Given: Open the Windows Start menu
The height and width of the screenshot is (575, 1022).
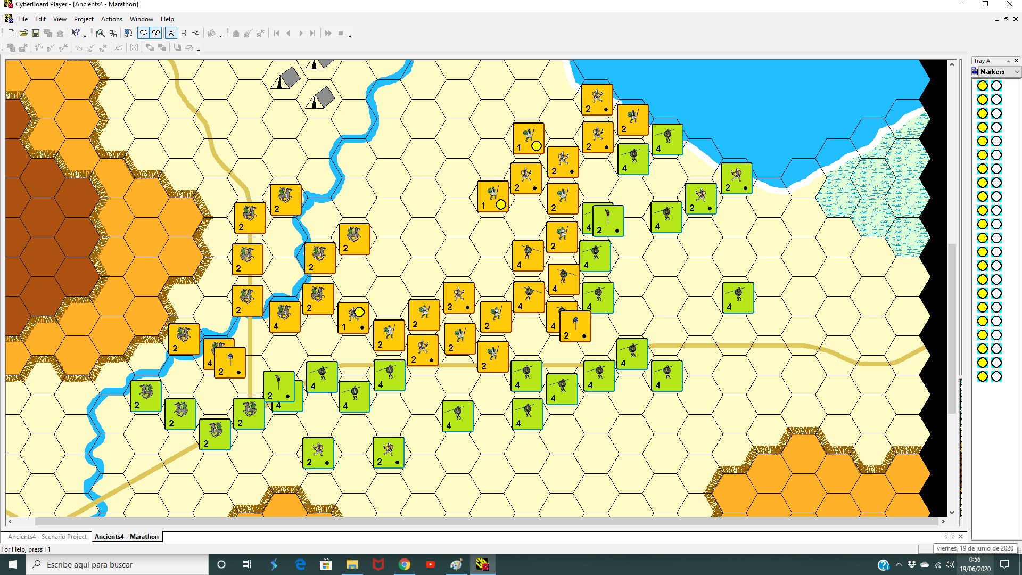Looking at the screenshot, I should 13,564.
